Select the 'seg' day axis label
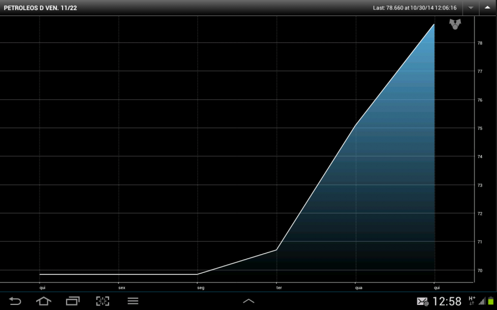This screenshot has height=310, width=497. pos(200,288)
